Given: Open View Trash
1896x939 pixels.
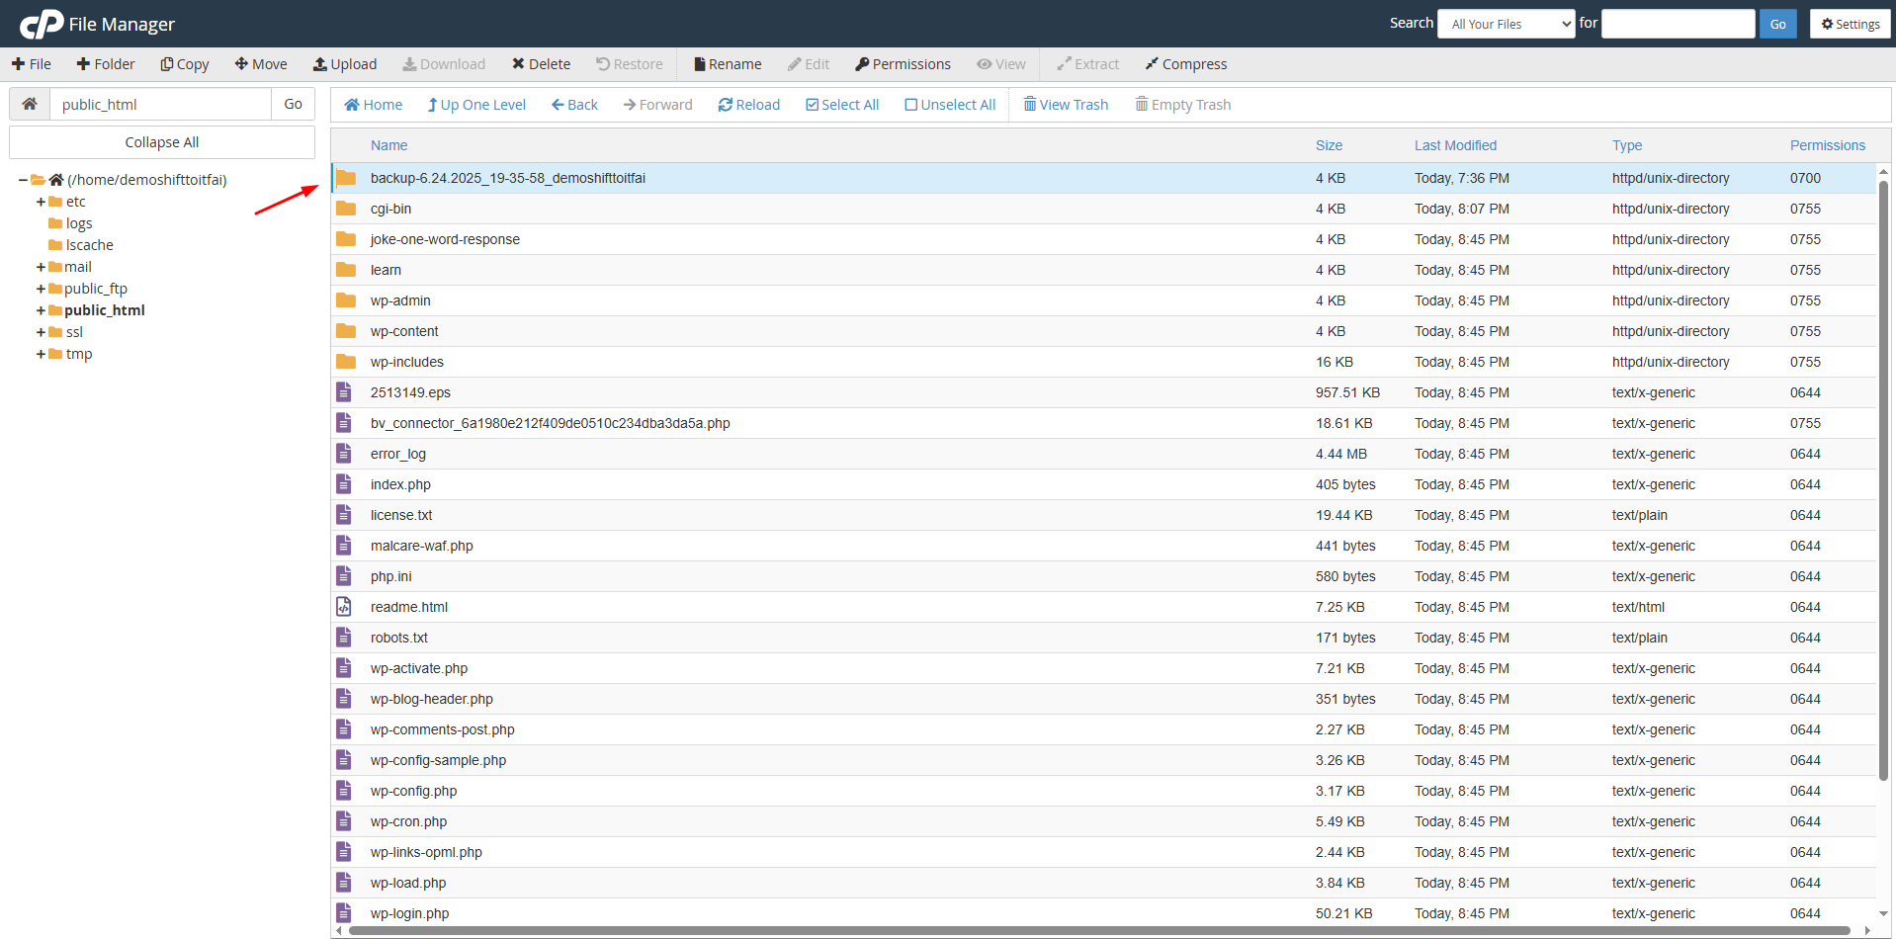Looking at the screenshot, I should pos(1066,105).
